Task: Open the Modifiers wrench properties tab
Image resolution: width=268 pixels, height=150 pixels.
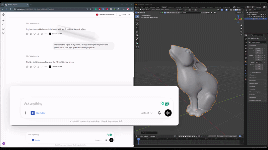Action: point(246,65)
